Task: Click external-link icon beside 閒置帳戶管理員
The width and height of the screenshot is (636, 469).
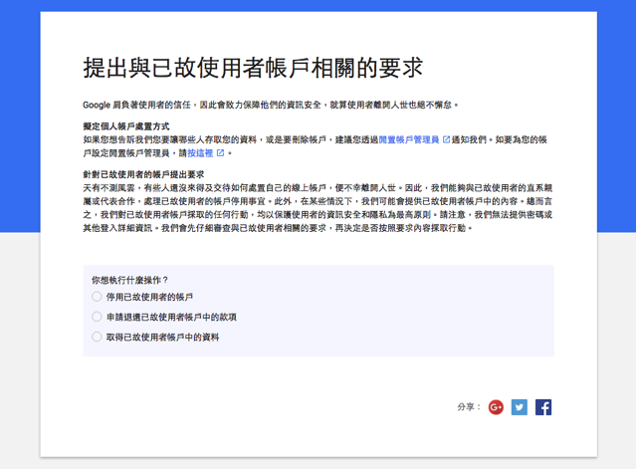Action: (446, 139)
